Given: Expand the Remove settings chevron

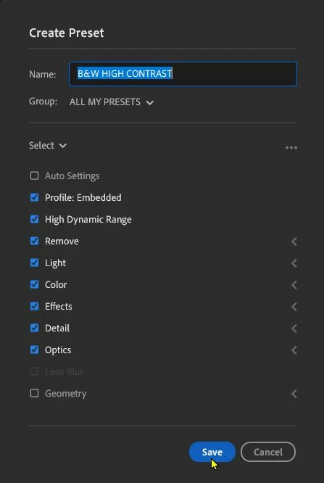Looking at the screenshot, I should [294, 241].
